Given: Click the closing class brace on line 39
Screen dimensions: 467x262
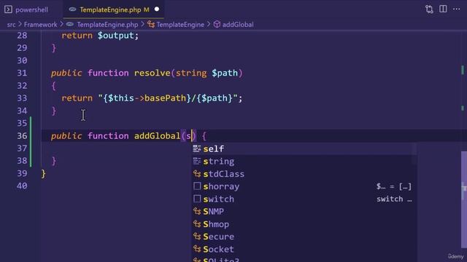Looking at the screenshot, I should [x=44, y=173].
